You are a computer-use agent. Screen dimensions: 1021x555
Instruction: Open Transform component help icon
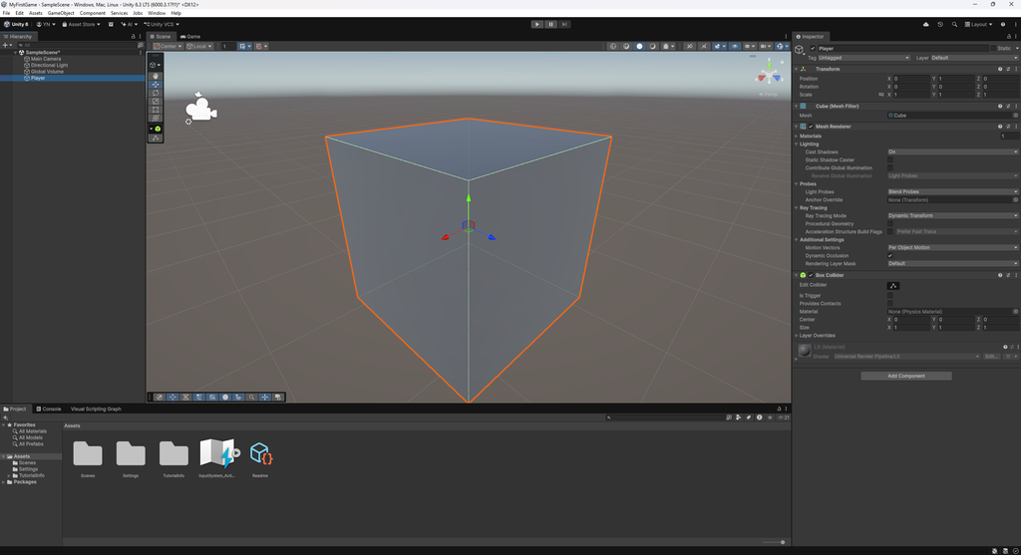click(1000, 69)
